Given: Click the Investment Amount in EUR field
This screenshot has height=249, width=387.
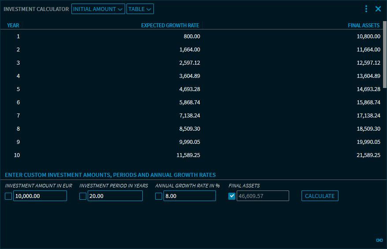Looking at the screenshot, I should click(x=40, y=196).
